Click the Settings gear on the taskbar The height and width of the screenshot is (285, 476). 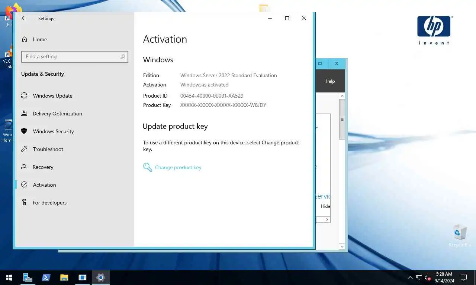100,278
